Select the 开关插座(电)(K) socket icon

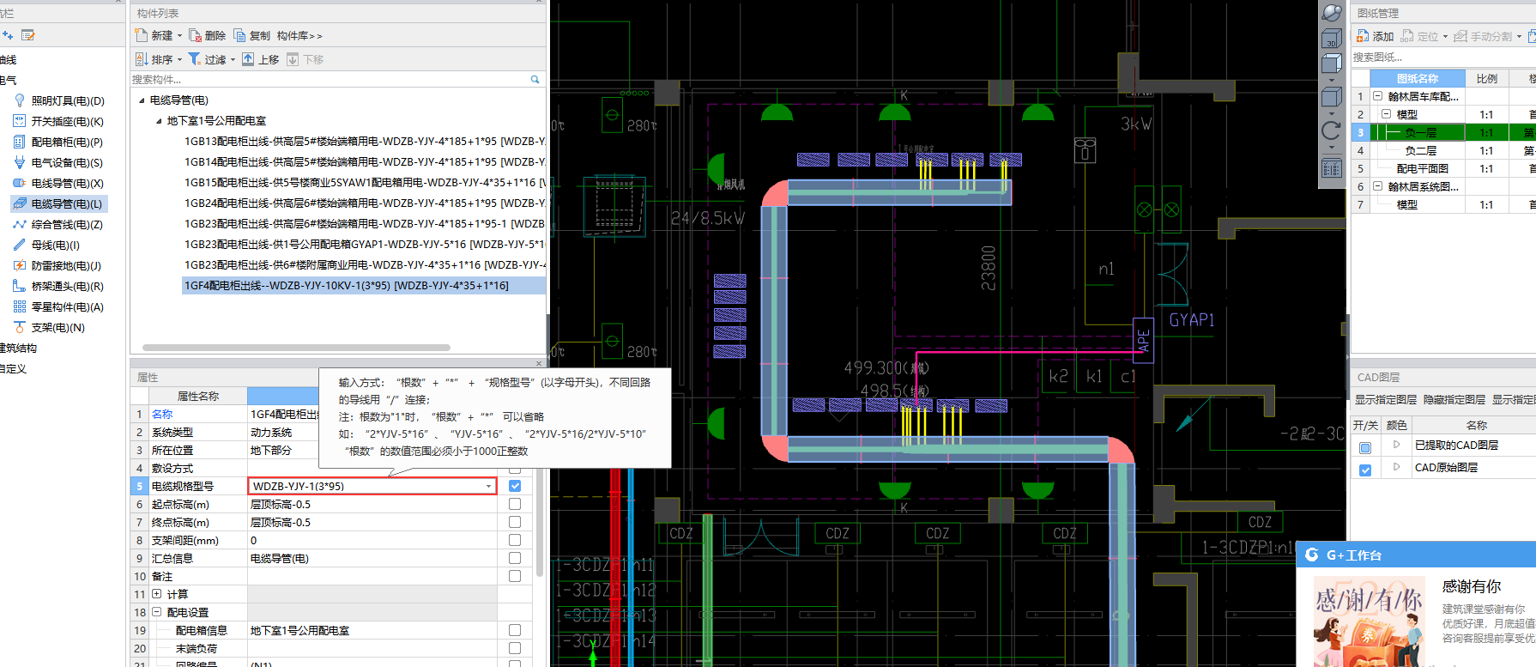19,121
